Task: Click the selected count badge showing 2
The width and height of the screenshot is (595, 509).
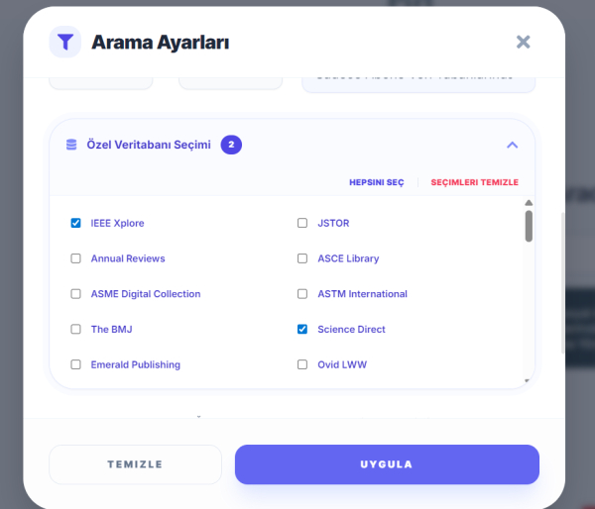Action: 231,145
